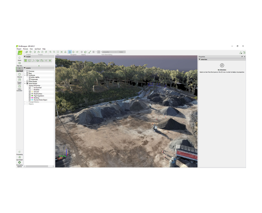Open the Volumes view

coord(19,75)
